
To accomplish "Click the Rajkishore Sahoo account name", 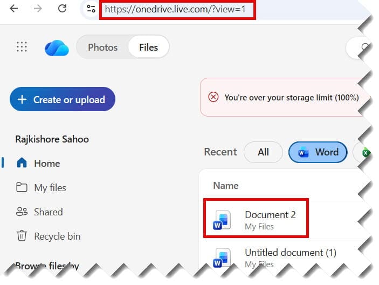I will tap(52, 139).
